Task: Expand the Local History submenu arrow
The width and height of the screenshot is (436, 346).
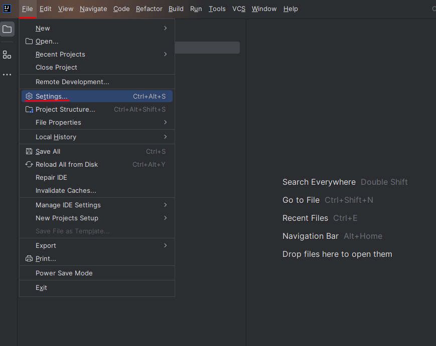Action: 166,137
